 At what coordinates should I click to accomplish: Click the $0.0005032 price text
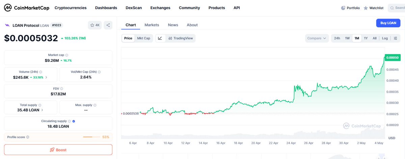[31, 38]
